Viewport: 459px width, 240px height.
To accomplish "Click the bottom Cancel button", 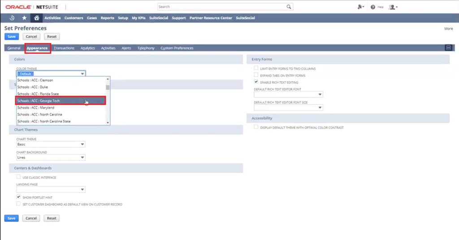I will [31, 218].
